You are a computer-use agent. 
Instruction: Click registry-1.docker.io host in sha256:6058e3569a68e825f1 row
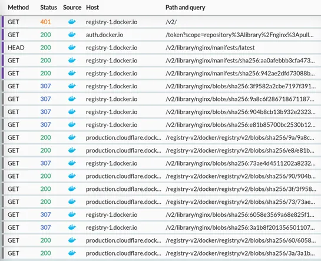[111, 214]
